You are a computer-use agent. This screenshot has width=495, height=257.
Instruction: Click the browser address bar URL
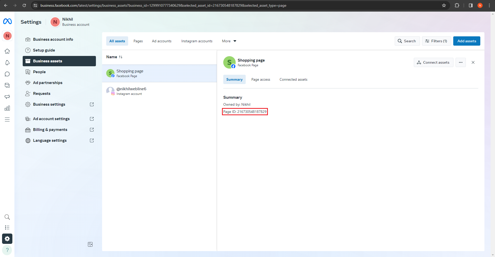[x=163, y=5]
